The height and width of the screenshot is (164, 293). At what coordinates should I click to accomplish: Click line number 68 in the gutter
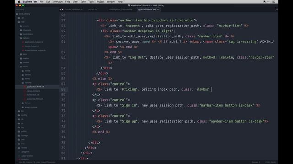63,89
